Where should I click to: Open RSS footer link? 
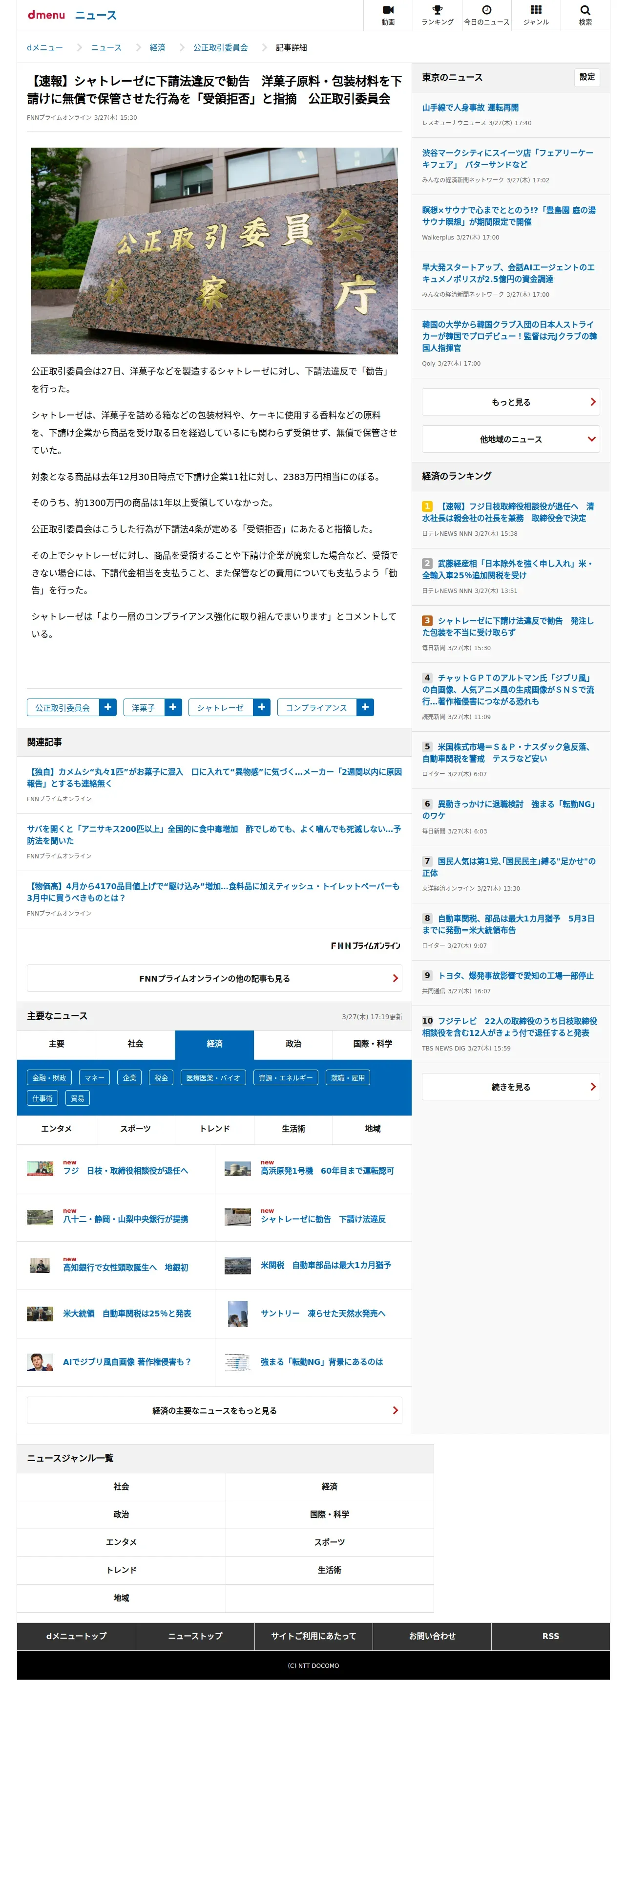(550, 1636)
